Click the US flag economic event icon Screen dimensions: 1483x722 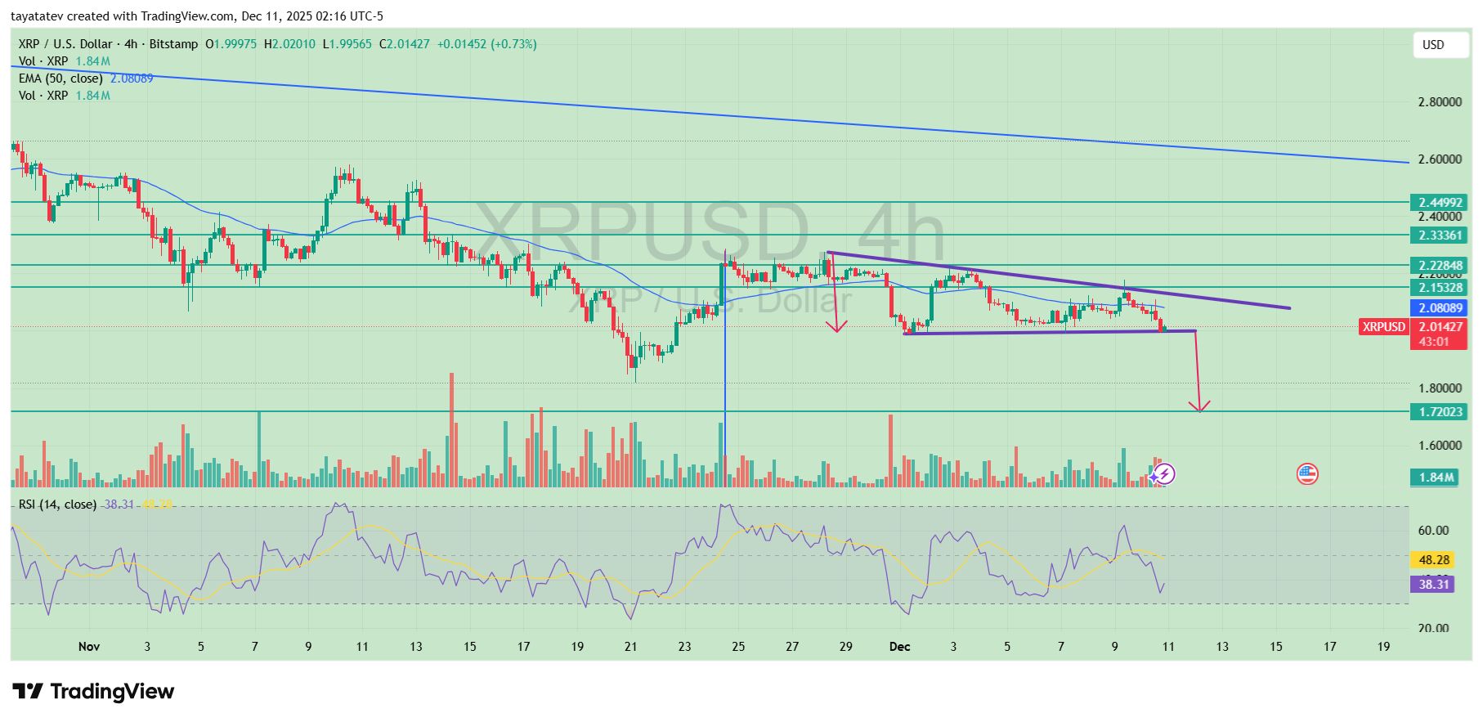[x=1306, y=474]
